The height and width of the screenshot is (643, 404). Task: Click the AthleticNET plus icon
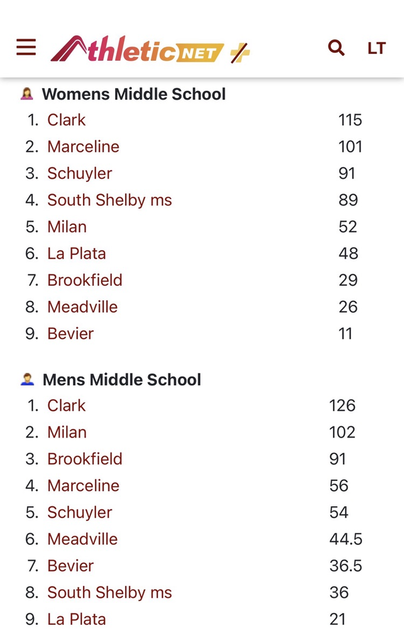coord(239,52)
